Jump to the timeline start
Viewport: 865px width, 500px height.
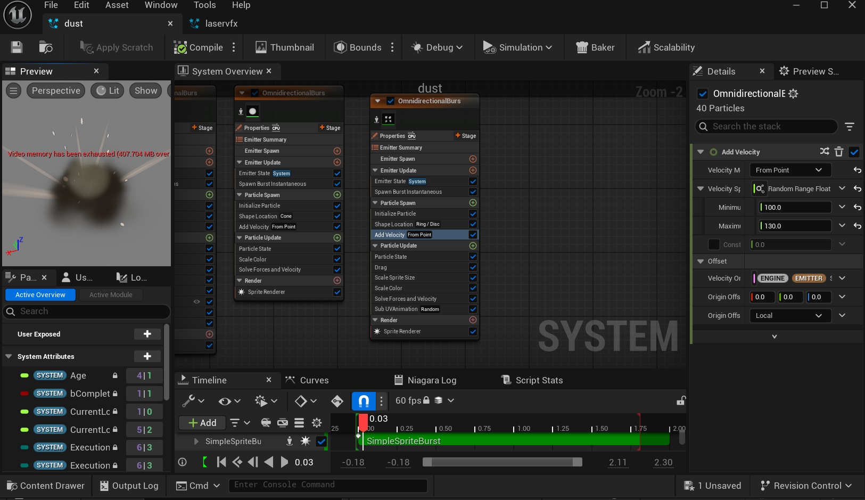[x=221, y=462]
